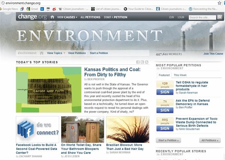Open Start a Petition in top navbar
This screenshot has width=225, height=160.
[x=116, y=17]
